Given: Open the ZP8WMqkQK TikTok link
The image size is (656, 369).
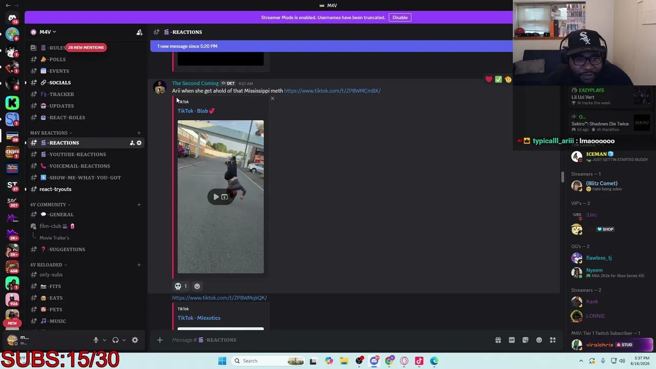Looking at the screenshot, I should (x=219, y=298).
